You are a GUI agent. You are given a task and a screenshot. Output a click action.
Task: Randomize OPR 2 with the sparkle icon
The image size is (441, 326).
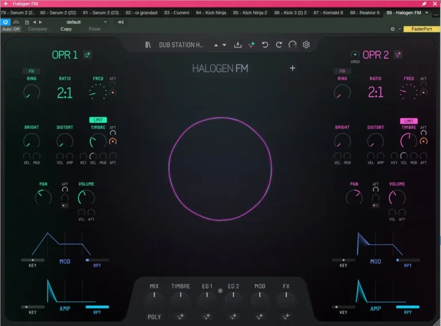(x=398, y=55)
